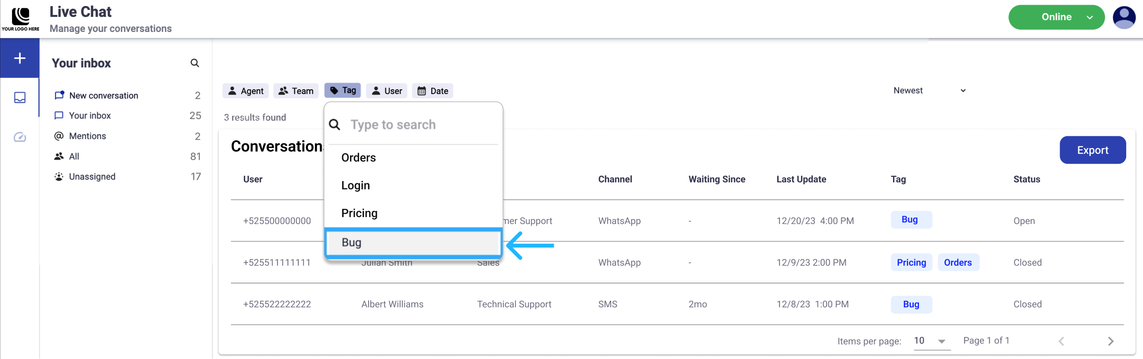This screenshot has width=1143, height=359.
Task: Click the Unassigned group icon
Action: (59, 176)
